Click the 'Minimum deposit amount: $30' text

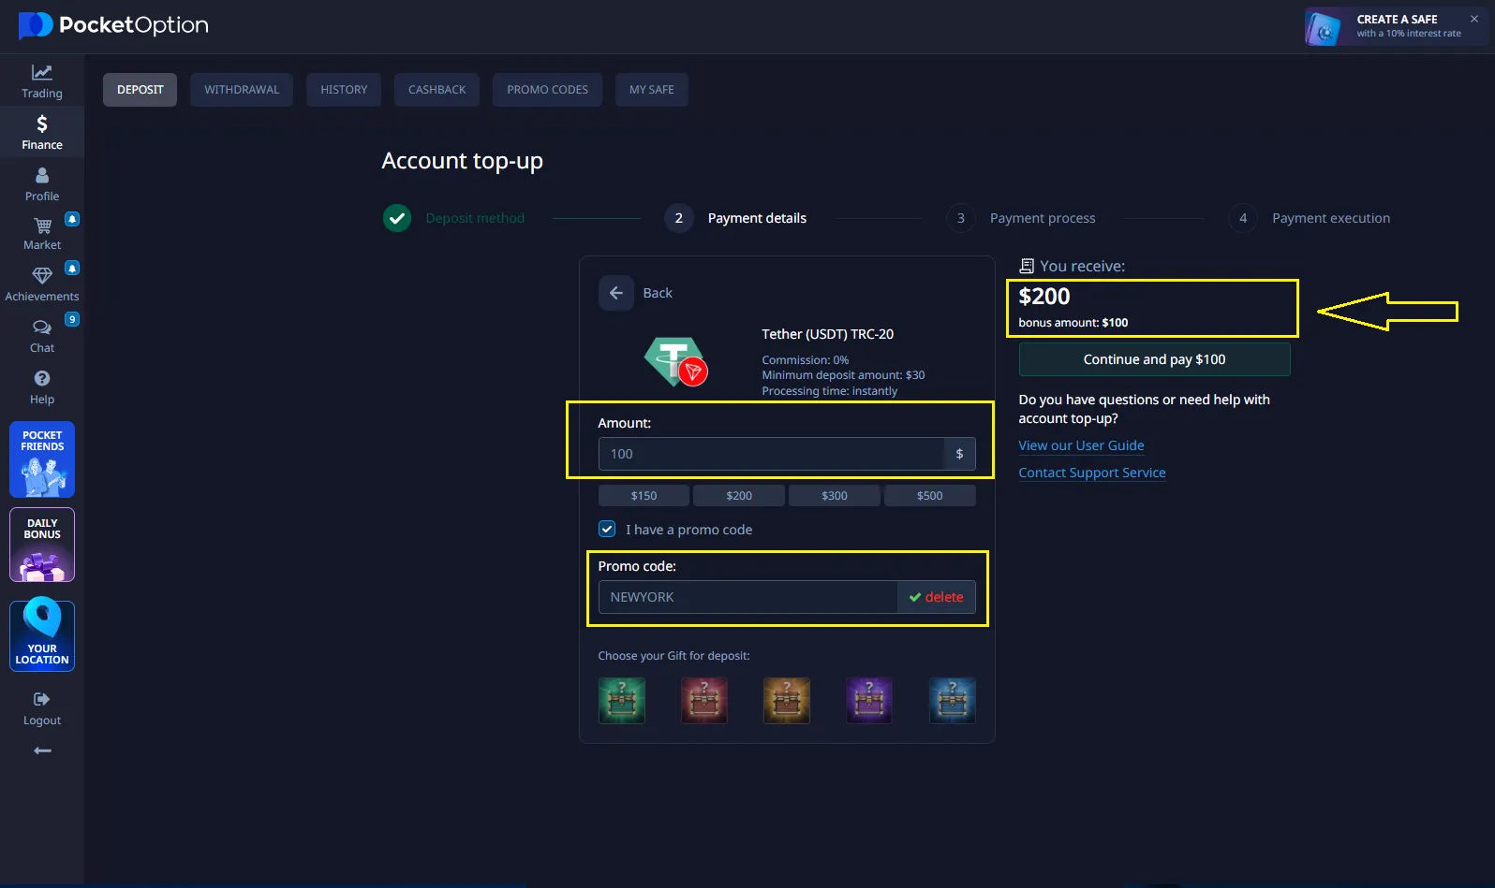tap(843, 375)
